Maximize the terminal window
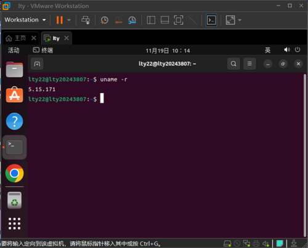Screen dimensions: 308x248 click(283, 64)
